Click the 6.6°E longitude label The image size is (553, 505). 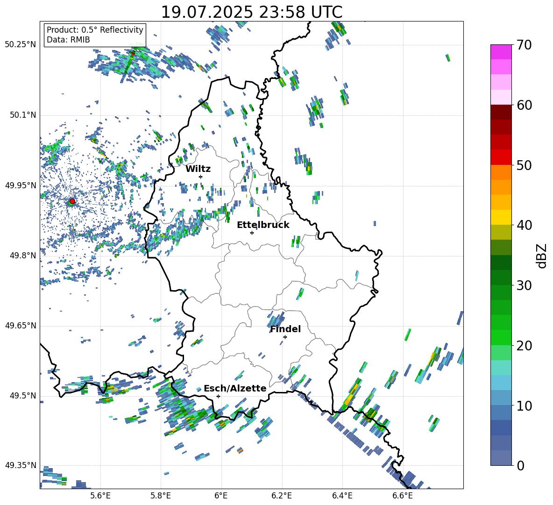[403, 496]
